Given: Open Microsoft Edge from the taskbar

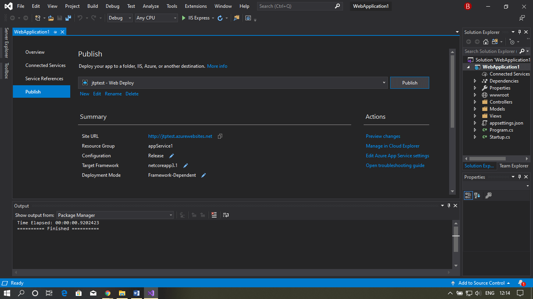Looking at the screenshot, I should click(64, 293).
